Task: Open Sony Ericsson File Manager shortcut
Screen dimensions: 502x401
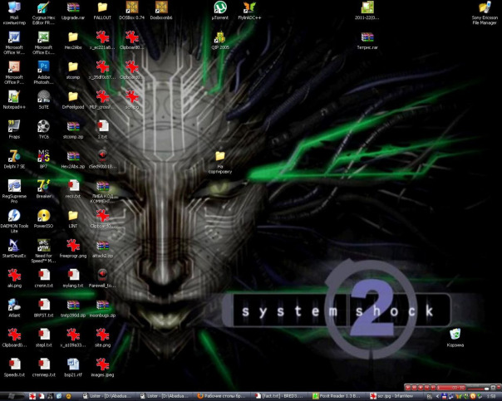Action: coord(485,12)
